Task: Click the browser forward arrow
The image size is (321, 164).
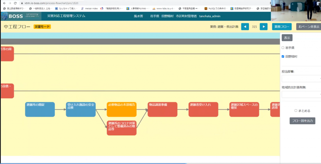Action: tap(9, 3)
